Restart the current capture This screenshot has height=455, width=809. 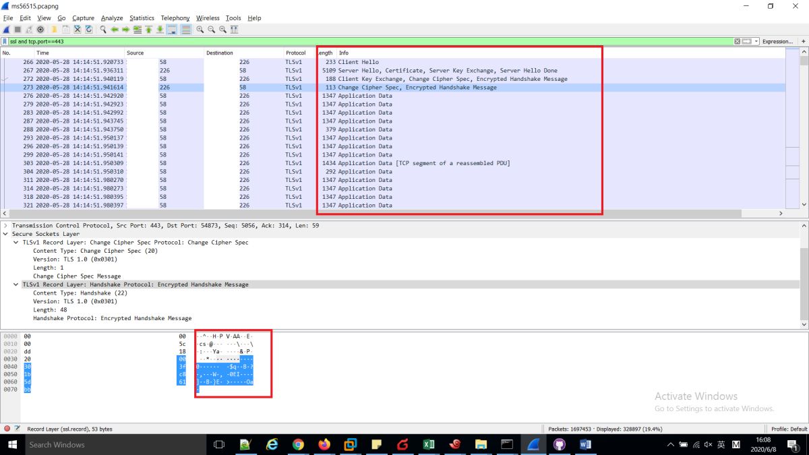point(29,30)
